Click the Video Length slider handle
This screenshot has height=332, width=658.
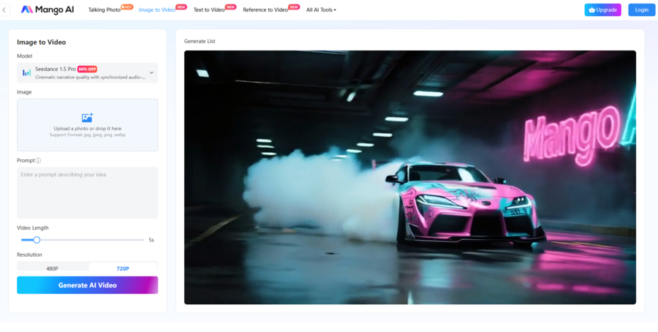37,240
